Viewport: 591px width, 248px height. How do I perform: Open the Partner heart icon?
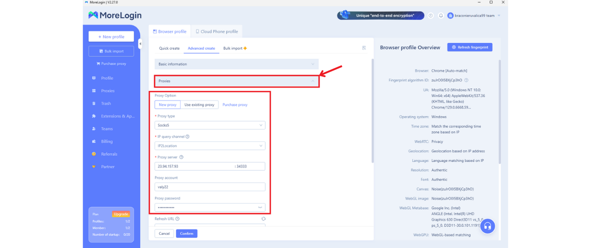tap(94, 167)
